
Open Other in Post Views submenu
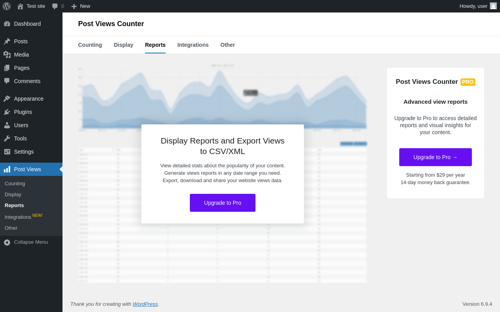tap(11, 228)
